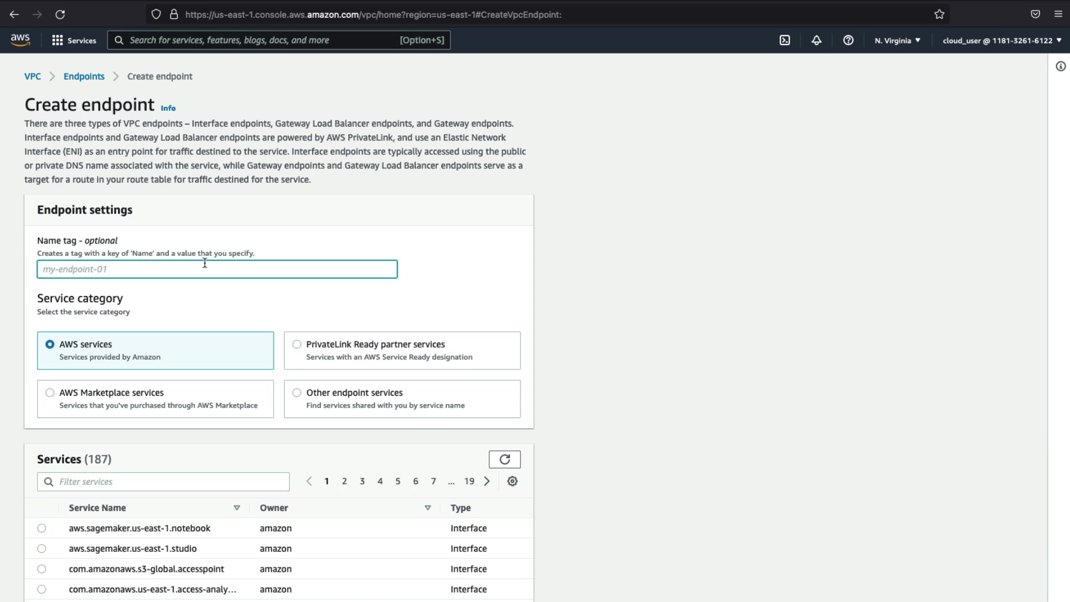Image resolution: width=1070 pixels, height=602 pixels.
Task: Go to next page of services
Action: tap(487, 481)
